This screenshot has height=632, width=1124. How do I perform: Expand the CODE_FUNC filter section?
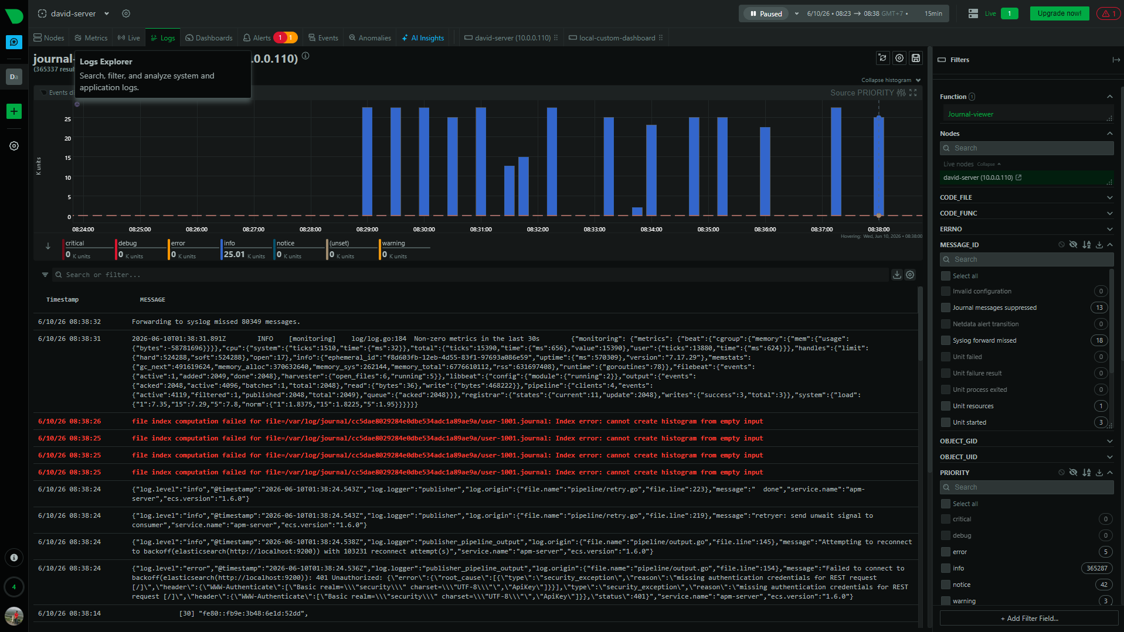(1109, 213)
